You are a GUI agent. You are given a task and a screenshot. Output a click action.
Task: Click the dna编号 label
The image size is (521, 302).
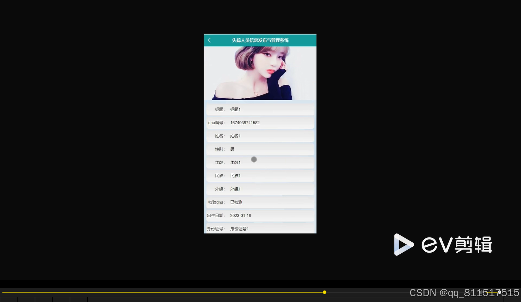point(217,123)
